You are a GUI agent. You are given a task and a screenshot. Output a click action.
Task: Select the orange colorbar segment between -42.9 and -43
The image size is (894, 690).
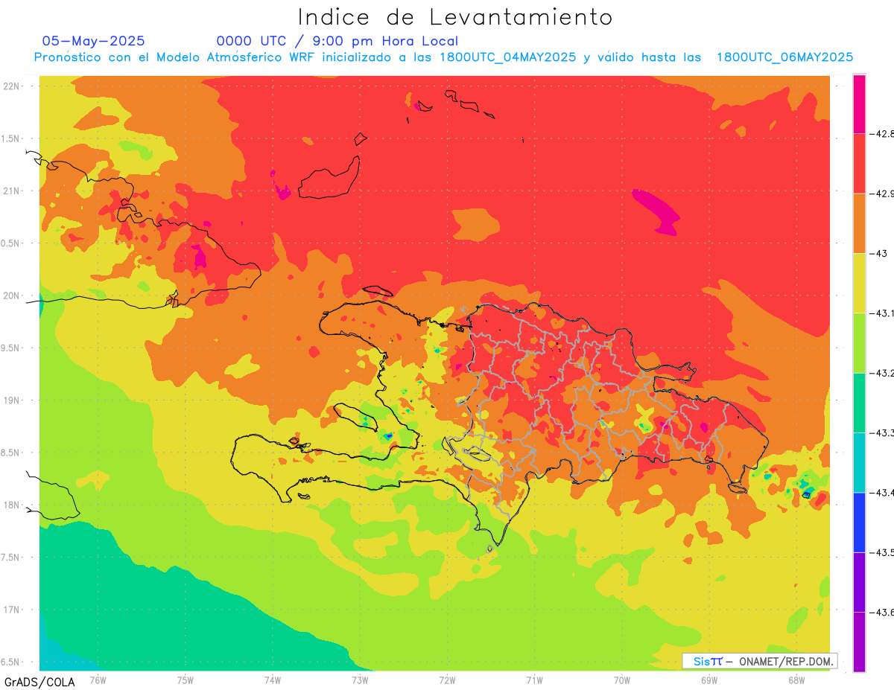pyautogui.click(x=859, y=223)
